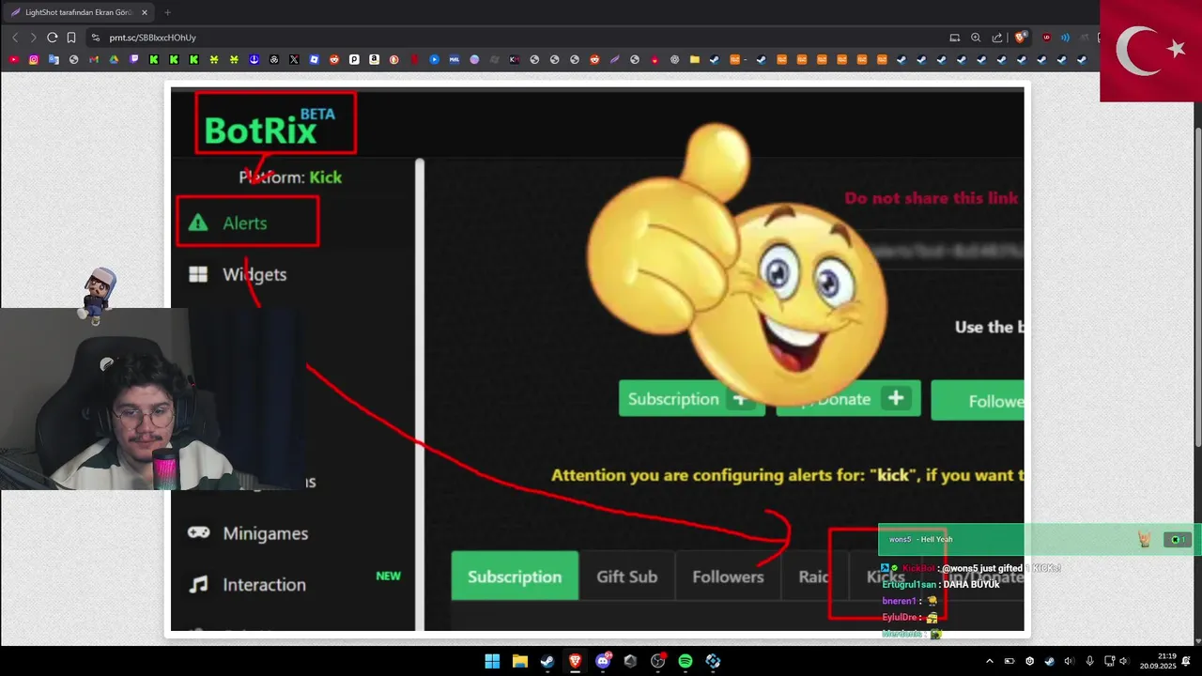
Task: Click the share icon in address bar
Action: click(x=996, y=38)
